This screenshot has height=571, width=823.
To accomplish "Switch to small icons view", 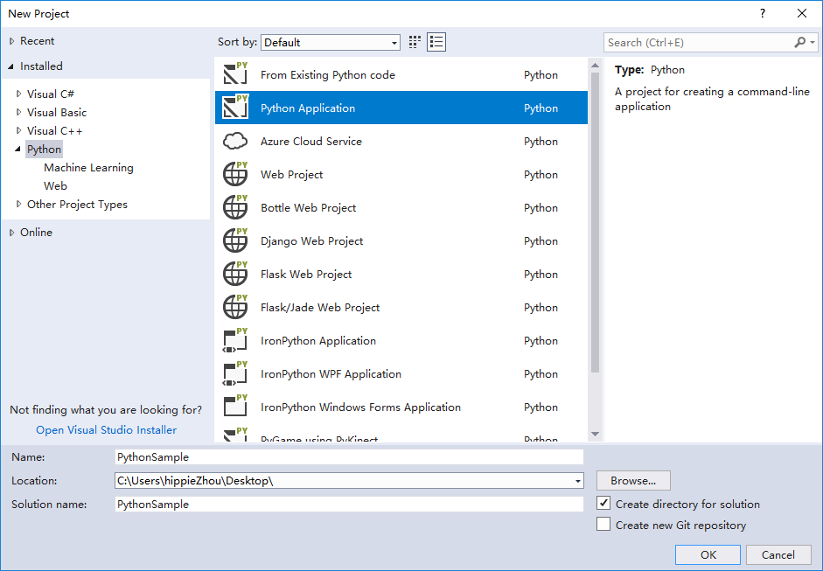I will (x=415, y=42).
